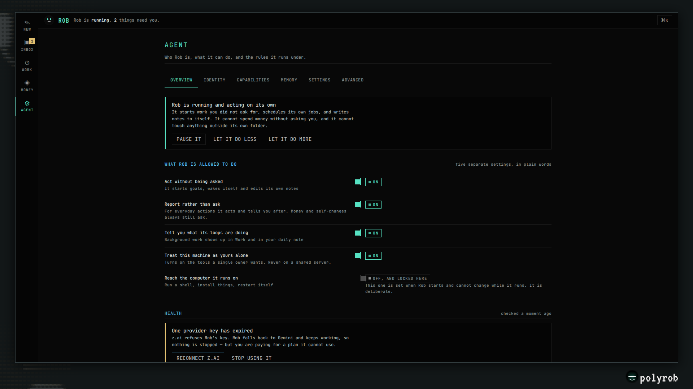Open the Inbox with 2 notifications

(27, 46)
